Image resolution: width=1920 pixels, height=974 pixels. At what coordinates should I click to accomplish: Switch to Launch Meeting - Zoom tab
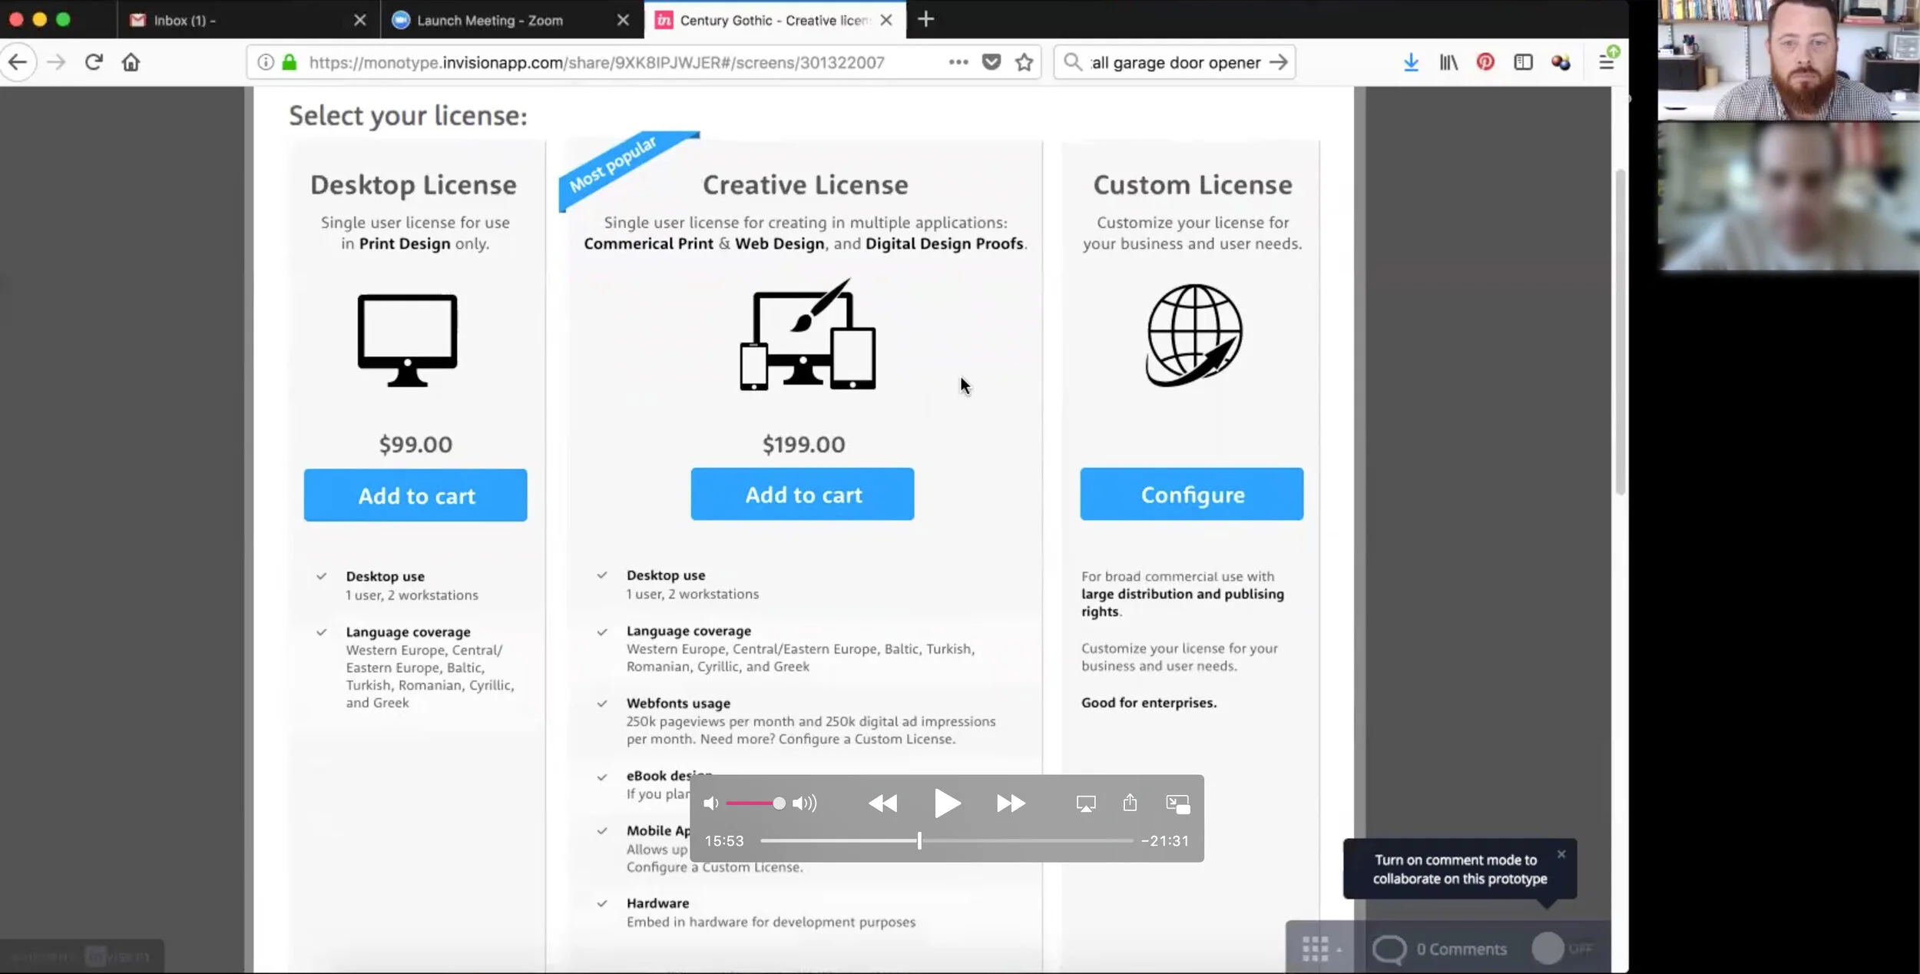489,21
